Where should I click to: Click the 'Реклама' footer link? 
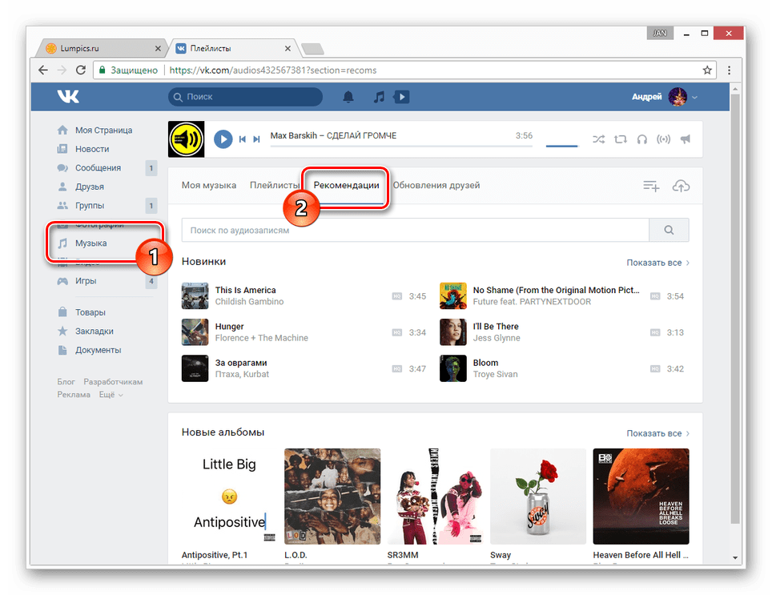click(x=74, y=395)
